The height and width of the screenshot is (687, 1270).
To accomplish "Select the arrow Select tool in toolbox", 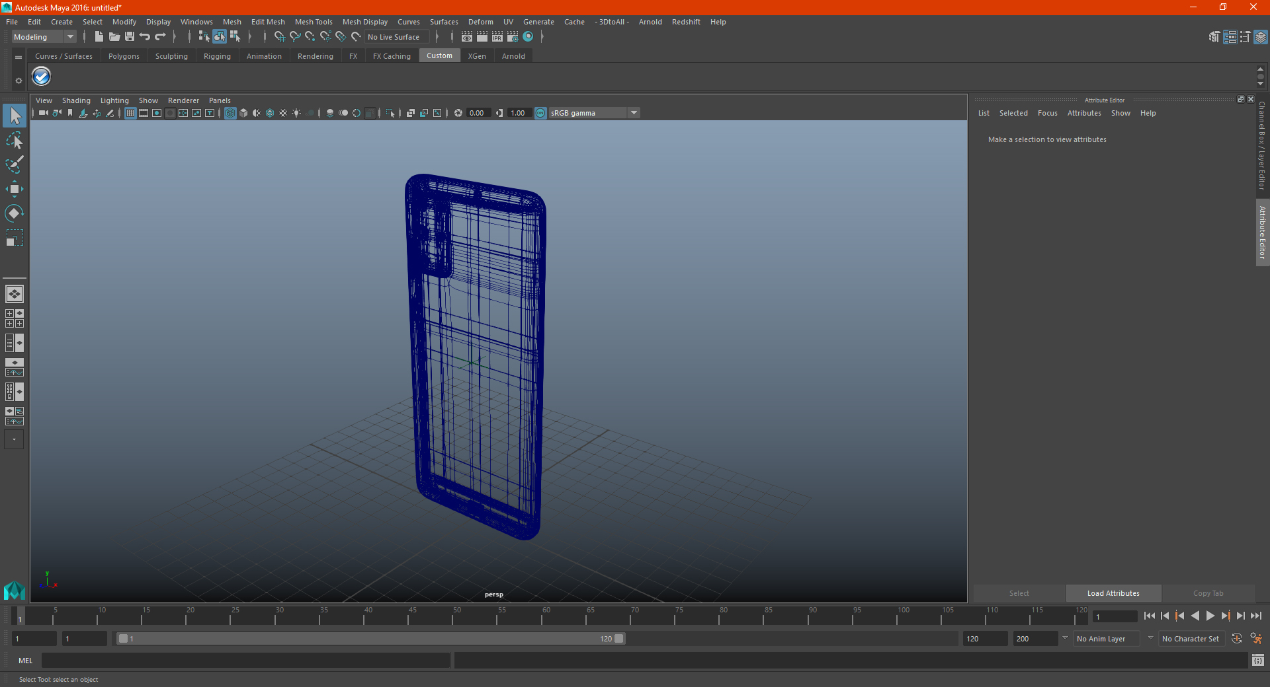I will 15,116.
